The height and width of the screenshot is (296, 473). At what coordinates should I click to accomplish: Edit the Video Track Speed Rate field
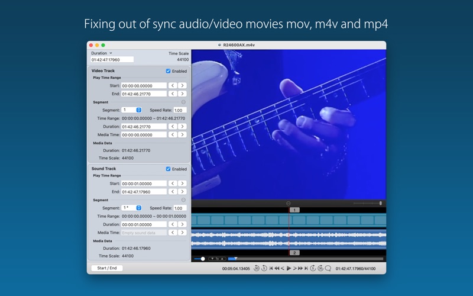coord(180,110)
